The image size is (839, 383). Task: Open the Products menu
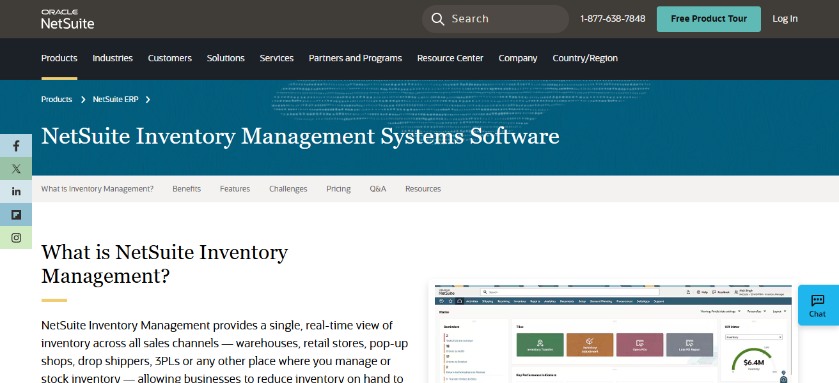point(59,58)
